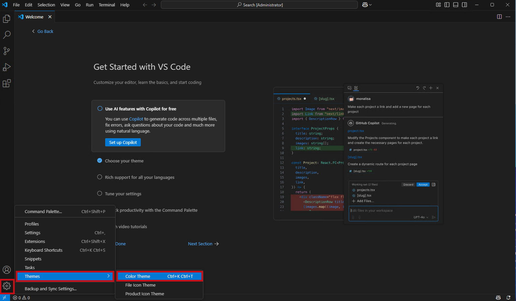The width and height of the screenshot is (516, 301).
Task: Open the Go menu
Action: point(78,5)
